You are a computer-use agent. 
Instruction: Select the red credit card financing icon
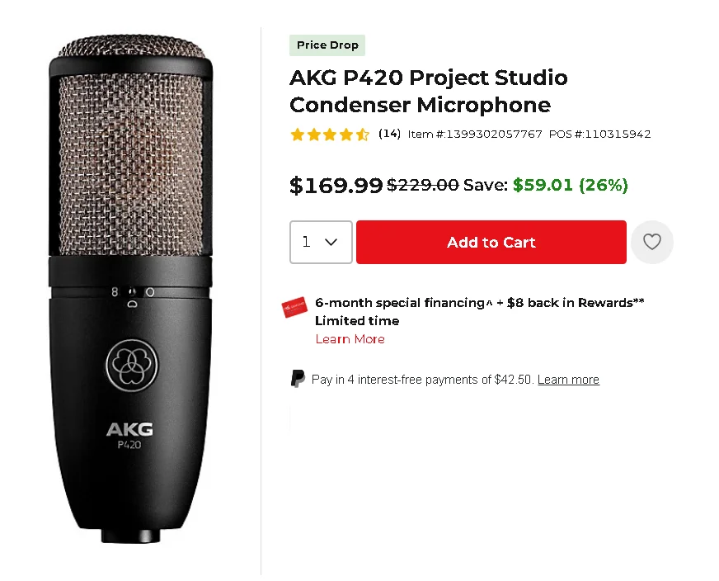[294, 307]
